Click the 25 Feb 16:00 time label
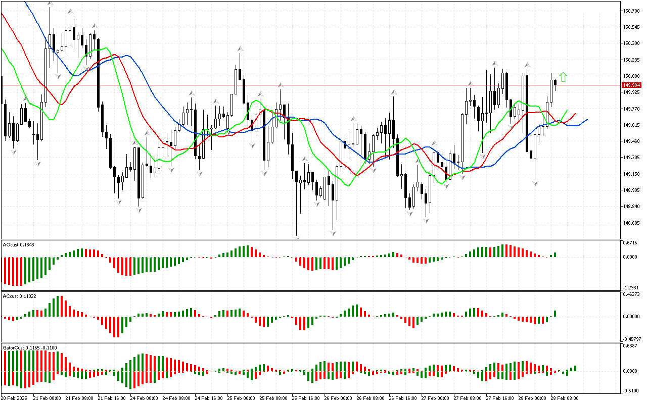This screenshot has height=404, width=647. coord(306,398)
